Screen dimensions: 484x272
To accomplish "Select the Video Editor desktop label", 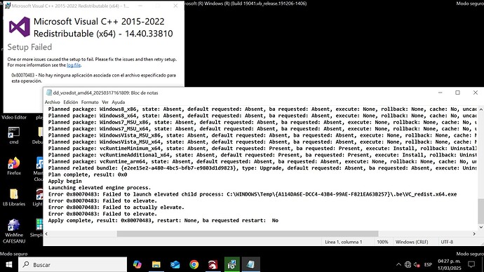I will 14,117.
